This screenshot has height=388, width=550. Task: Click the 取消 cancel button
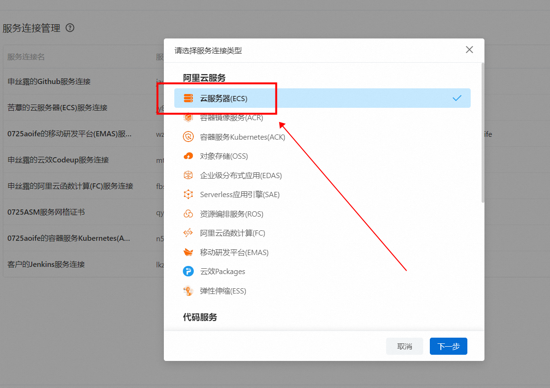pos(405,346)
